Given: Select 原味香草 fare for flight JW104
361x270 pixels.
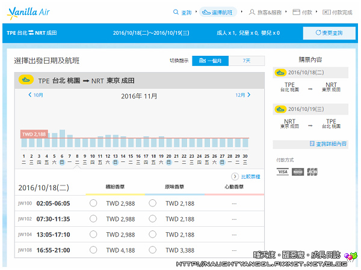Looking at the screenshot, I should pyautogui.click(x=152, y=235).
